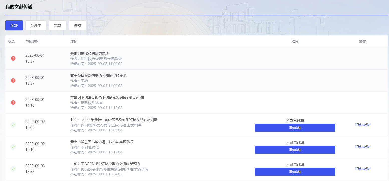Switch to 完成 filter tab
This screenshot has width=389, height=181.
[x=57, y=25]
